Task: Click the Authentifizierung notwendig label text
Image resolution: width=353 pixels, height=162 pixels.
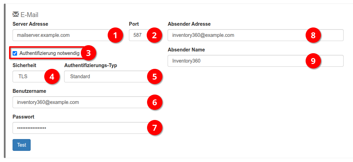Action: 49,53
